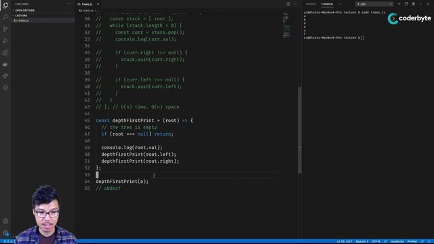Viewport: 434px width, 244px height.
Task: Click trees.js in the breadcrumb bar
Action: coord(88,11)
